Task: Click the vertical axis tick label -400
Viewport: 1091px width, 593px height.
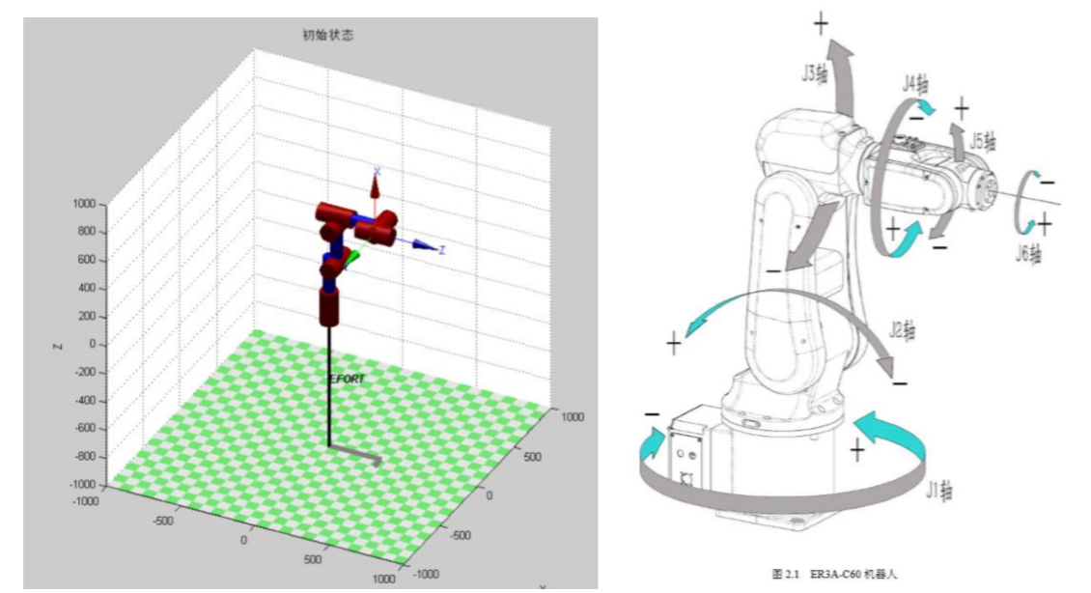Action: [85, 401]
